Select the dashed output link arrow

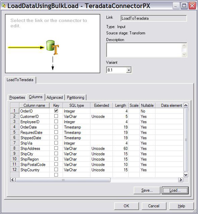tap(53, 63)
